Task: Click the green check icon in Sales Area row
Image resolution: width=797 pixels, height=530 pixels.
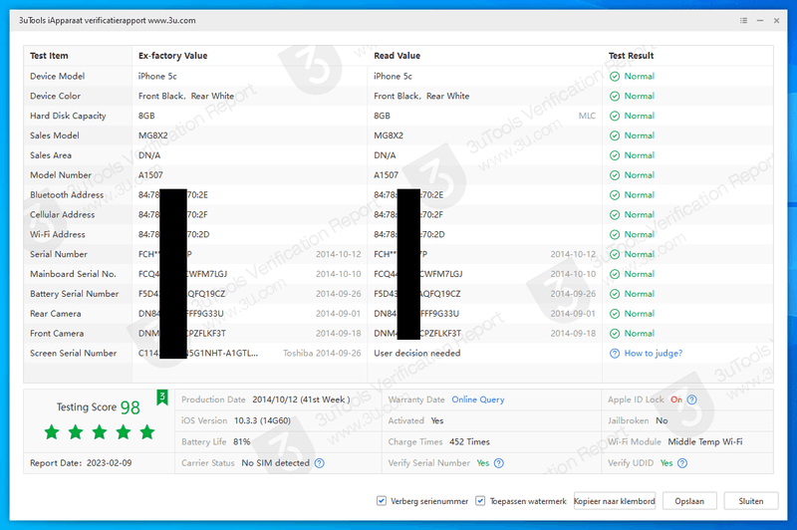Action: coord(615,155)
